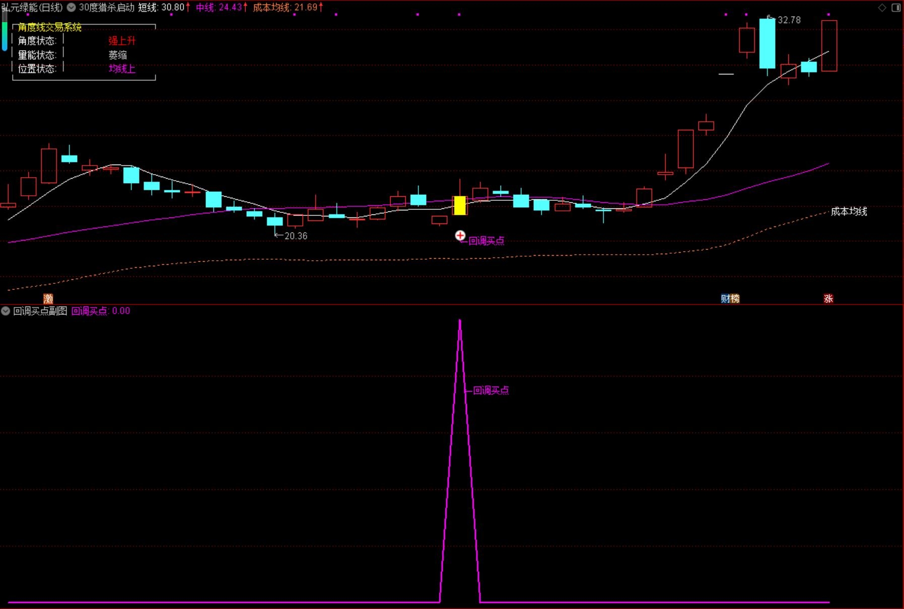Click the peak of the magenta spike
The height and width of the screenshot is (609, 904).
(x=460, y=320)
